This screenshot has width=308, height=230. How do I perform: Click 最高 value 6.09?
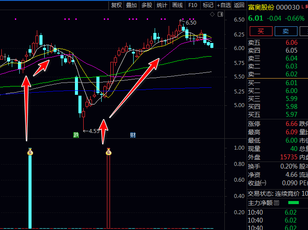pos(291,132)
